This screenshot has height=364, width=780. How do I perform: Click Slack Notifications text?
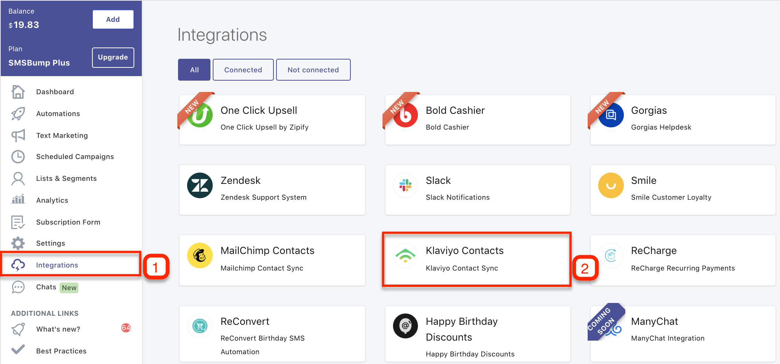point(458,197)
